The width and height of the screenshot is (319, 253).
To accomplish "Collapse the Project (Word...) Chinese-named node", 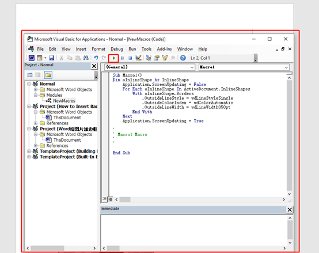I will pos(29,129).
